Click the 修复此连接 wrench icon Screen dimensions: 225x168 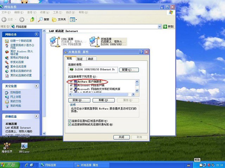coord(7,62)
